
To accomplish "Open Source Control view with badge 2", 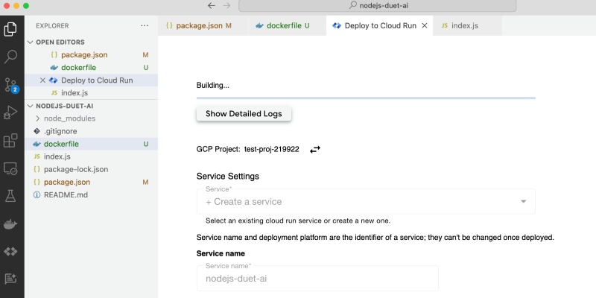I will [x=10, y=85].
